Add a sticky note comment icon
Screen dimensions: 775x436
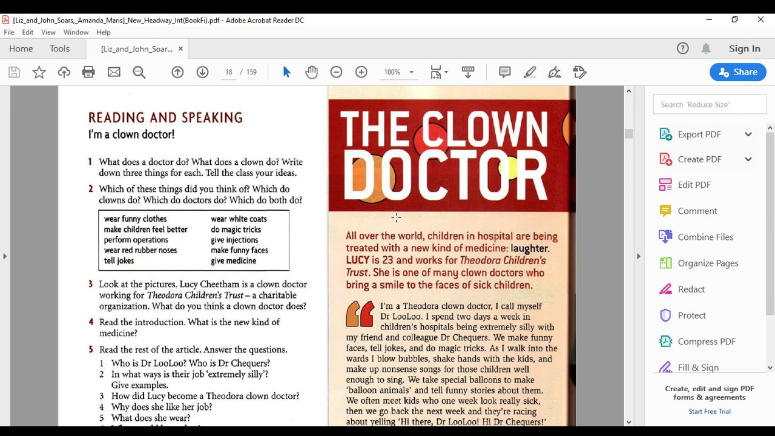[505, 72]
